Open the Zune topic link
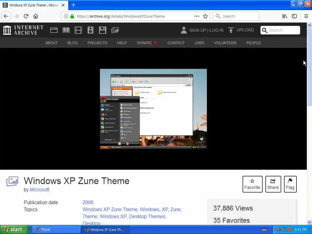The height and width of the screenshot is (234, 312). coord(175,210)
